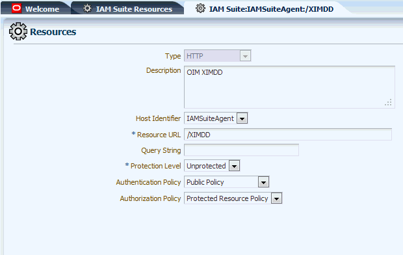Screen dimensions: 403x255
Task: Click the Protection Level label
Action: click(155, 166)
